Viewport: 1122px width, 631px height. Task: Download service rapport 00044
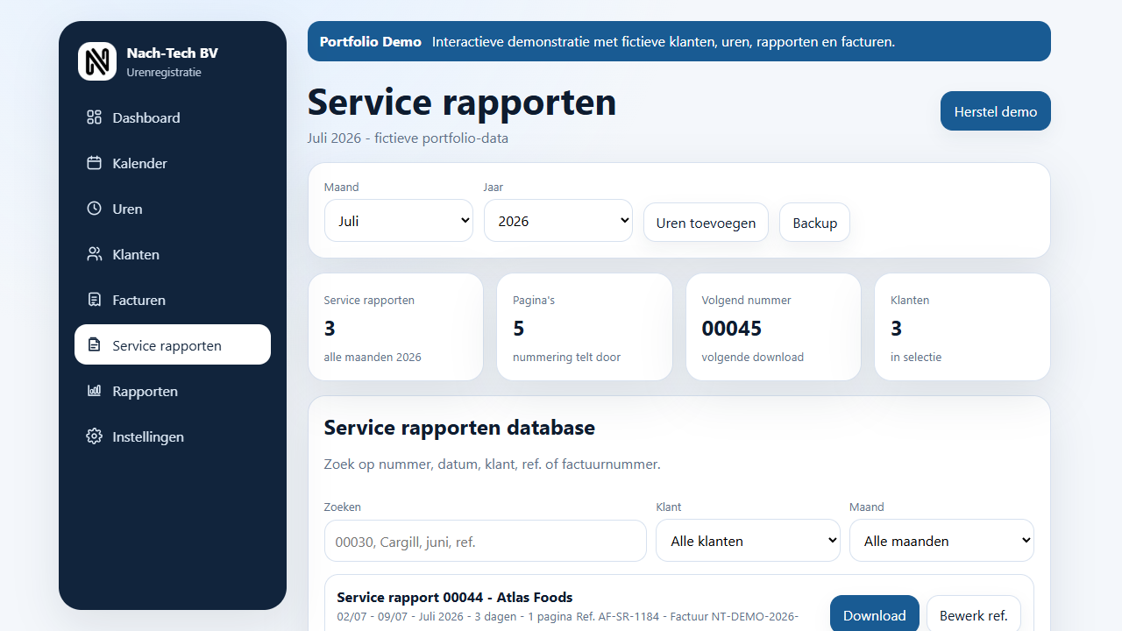click(x=875, y=615)
